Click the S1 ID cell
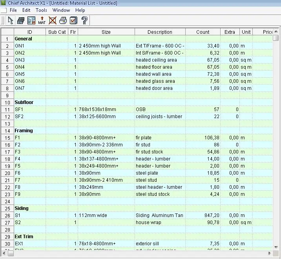281x259 pixels. click(30, 215)
